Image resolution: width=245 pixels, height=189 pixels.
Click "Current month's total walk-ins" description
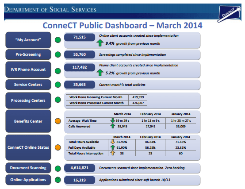pyautogui.click(x=122, y=85)
